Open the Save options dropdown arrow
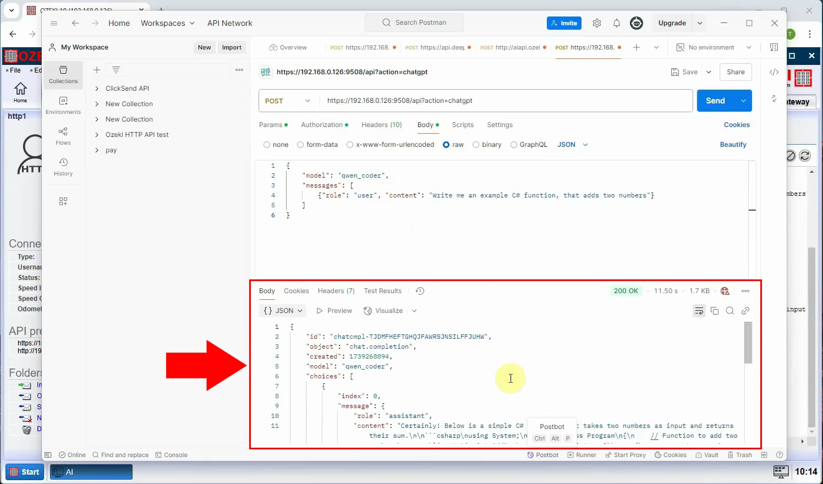Image resolution: width=823 pixels, height=484 pixels. tap(709, 72)
